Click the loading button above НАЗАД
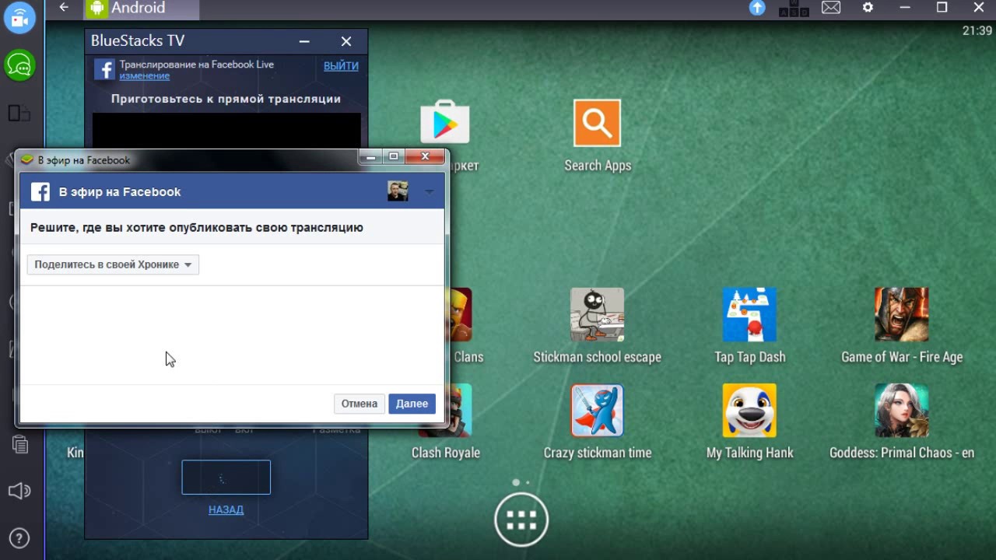This screenshot has width=996, height=560. (226, 477)
